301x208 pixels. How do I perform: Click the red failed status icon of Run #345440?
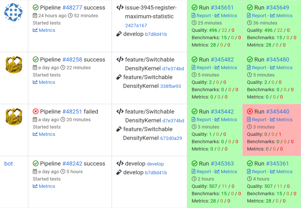(250, 112)
